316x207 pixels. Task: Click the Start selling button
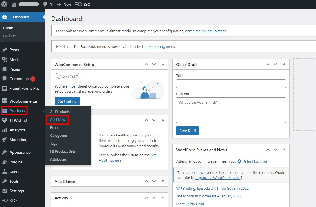tap(67, 101)
